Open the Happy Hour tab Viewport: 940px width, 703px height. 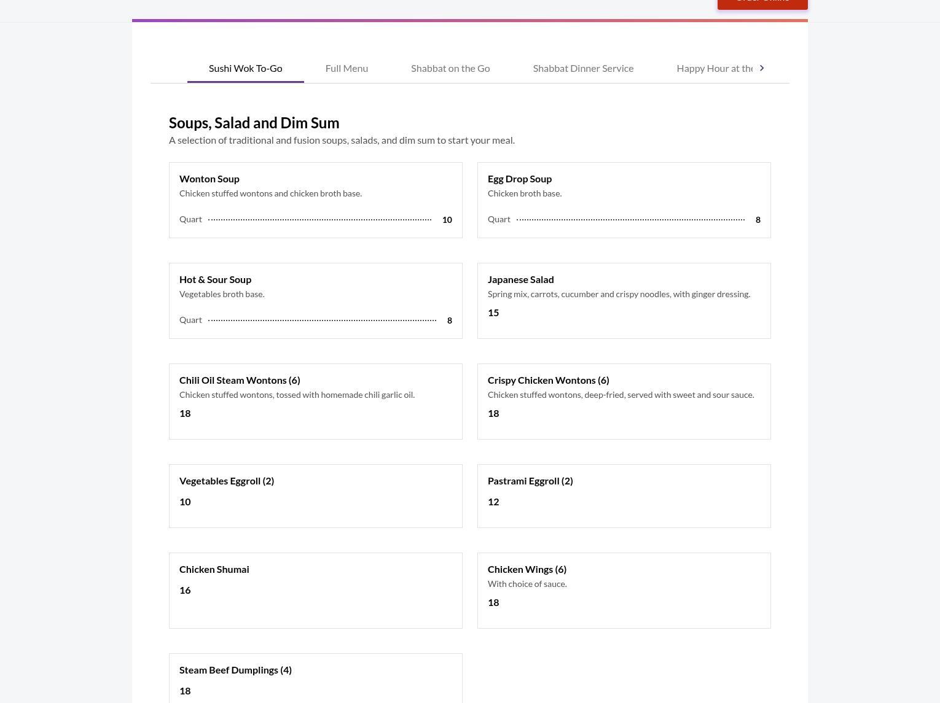(x=714, y=68)
